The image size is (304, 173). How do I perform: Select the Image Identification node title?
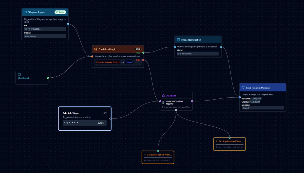pos(191,40)
